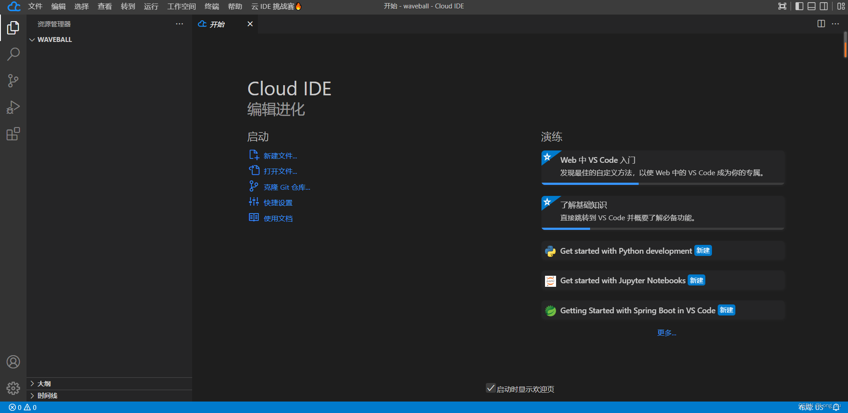Screen dimensions: 848x413
Task: Click the 克隆 Git 仓库 link
Action: pos(287,187)
